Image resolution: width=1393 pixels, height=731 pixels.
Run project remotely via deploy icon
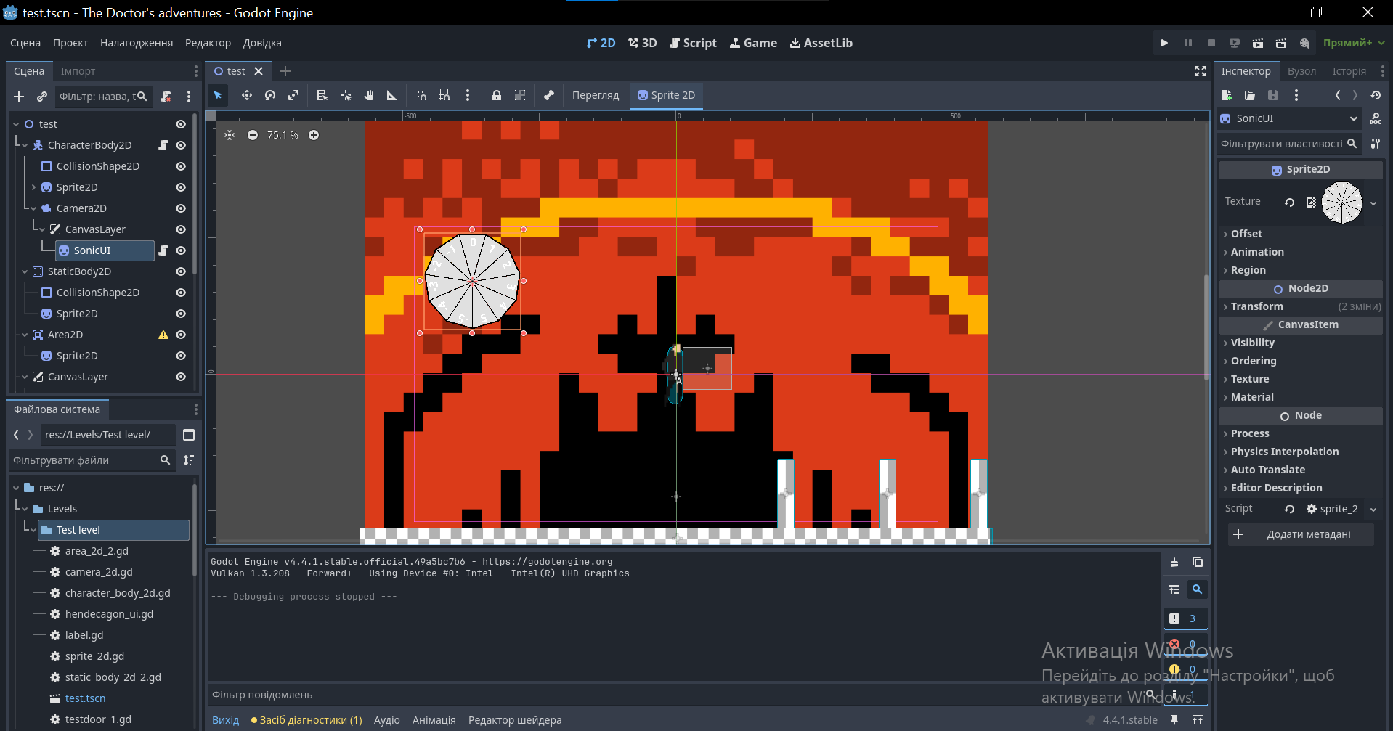pyautogui.click(x=1234, y=43)
